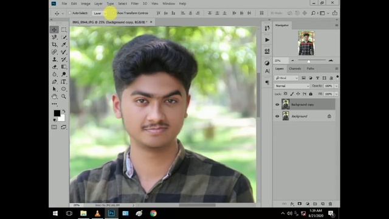Viewport: 389px width, 219px height.
Task: Select the Pen tool
Action: tap(54, 82)
